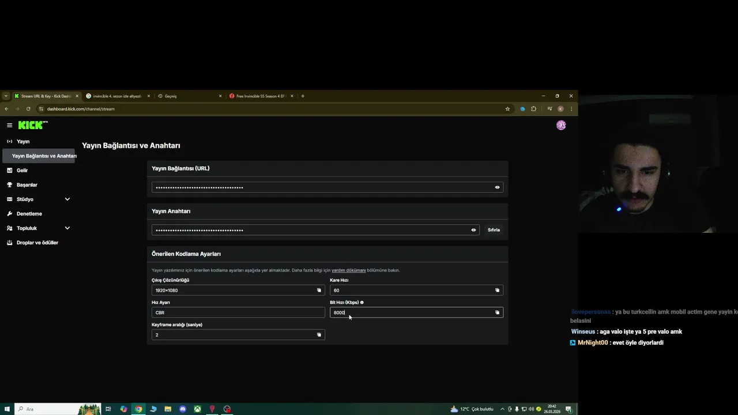Open Discord from the taskbar
Viewport: 738px width, 415px height.
[x=183, y=409]
